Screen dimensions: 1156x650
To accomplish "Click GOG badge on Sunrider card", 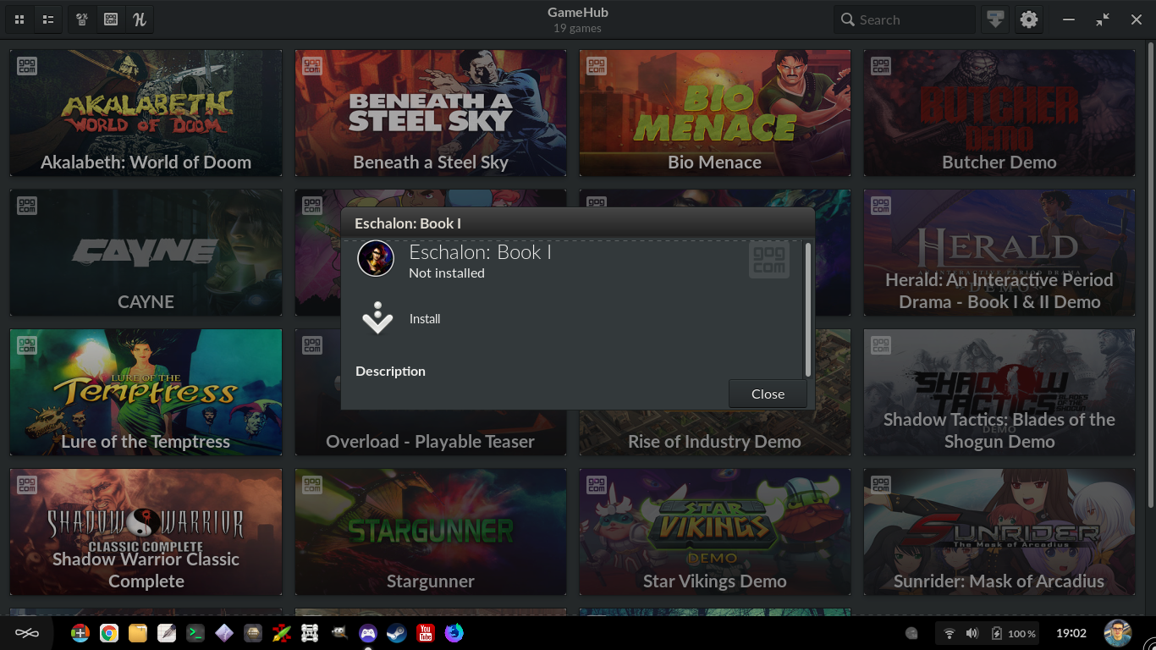I will pos(881,484).
